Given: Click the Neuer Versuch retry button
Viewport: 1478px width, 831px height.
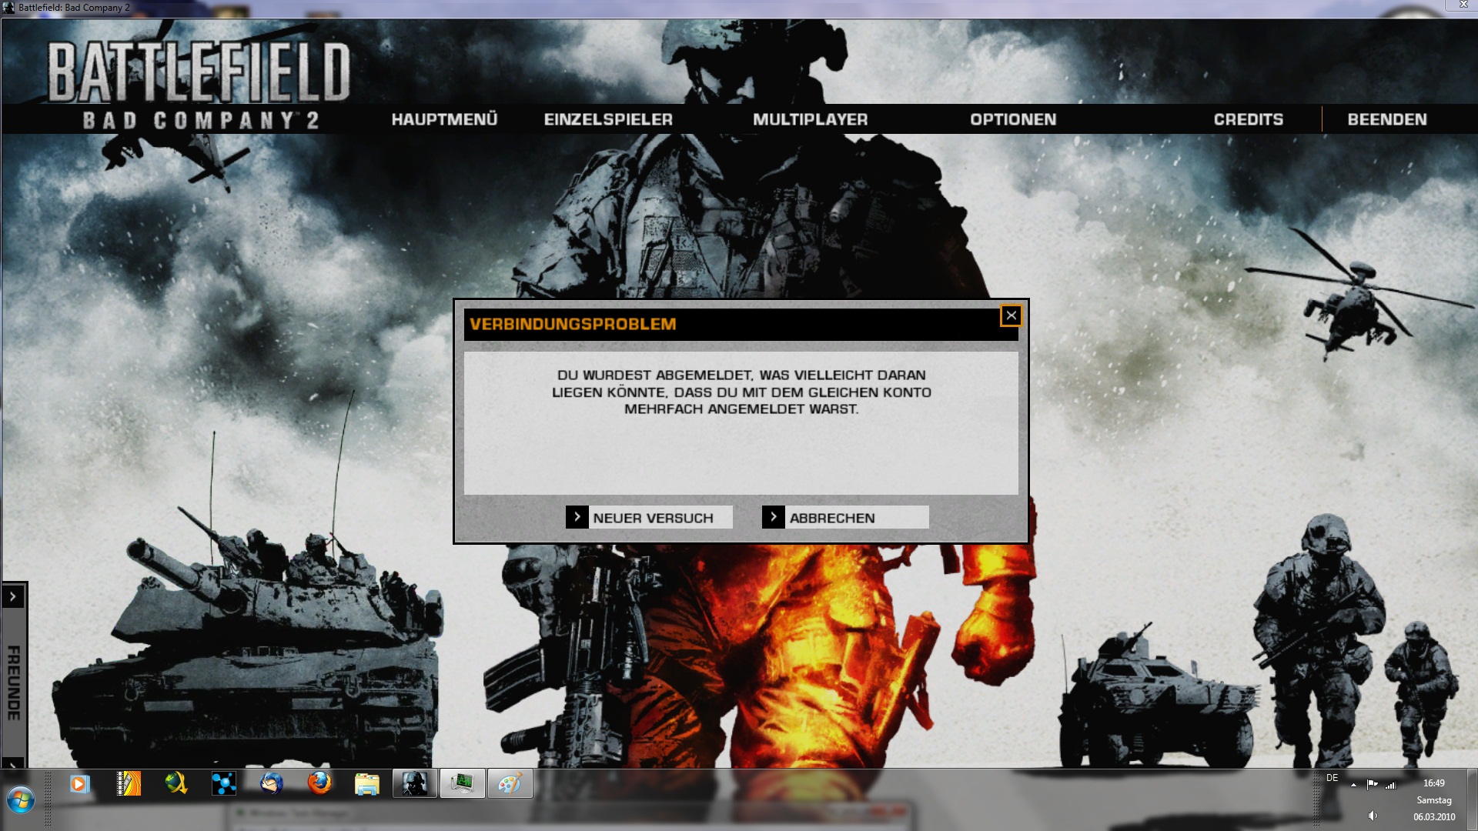Looking at the screenshot, I should coord(649,518).
